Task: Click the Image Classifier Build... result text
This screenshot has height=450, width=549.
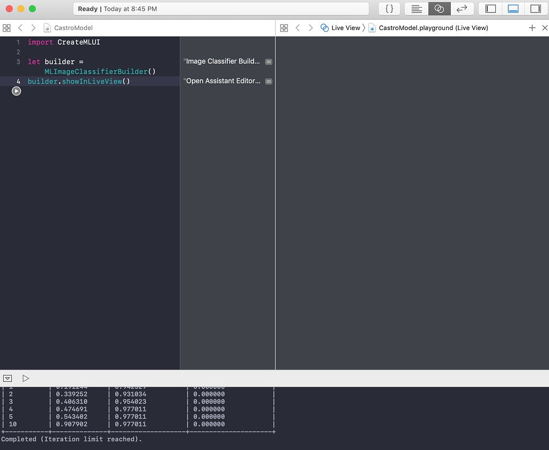Action: 222,61
